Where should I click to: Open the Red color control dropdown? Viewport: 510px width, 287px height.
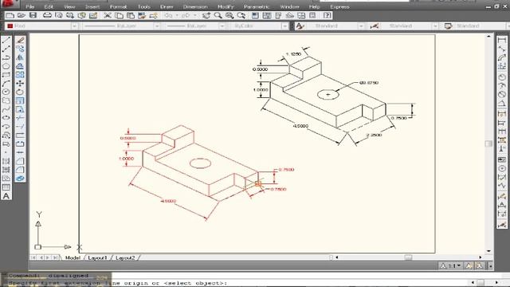click(74, 26)
